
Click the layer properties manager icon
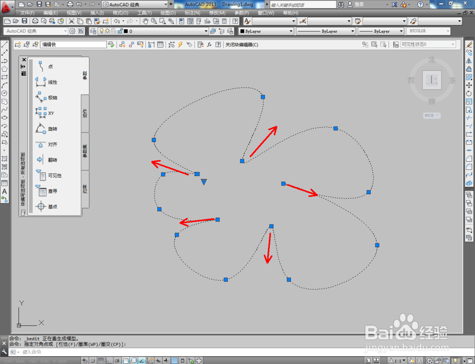click(93, 31)
